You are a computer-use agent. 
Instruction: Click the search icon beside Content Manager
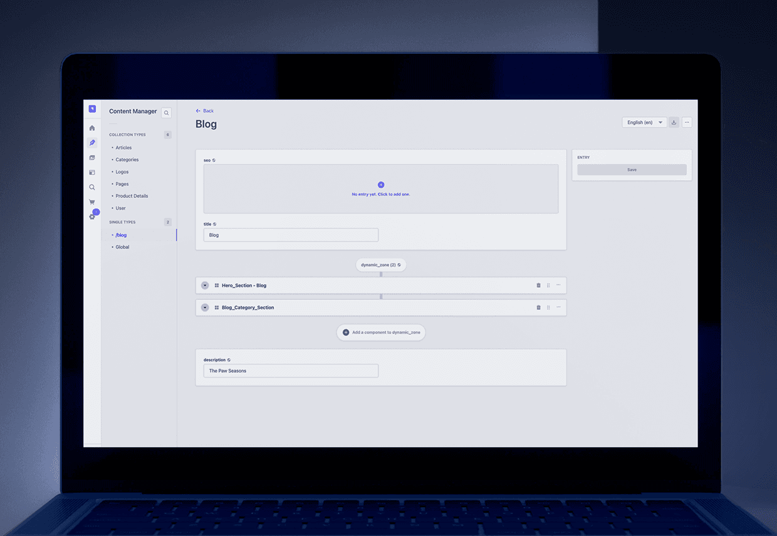166,113
